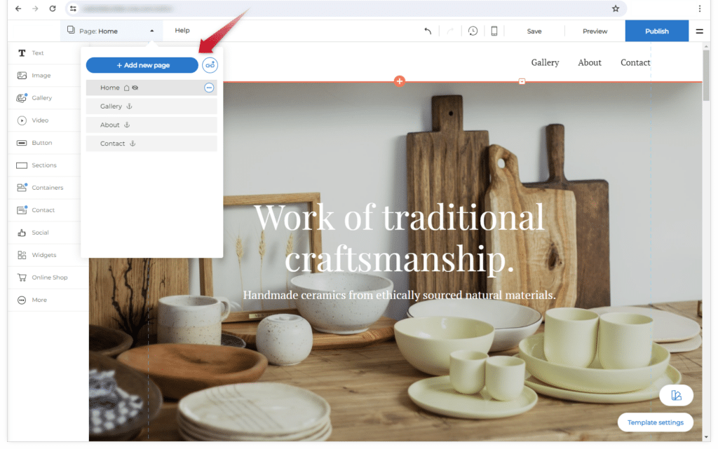Switch to mobile preview icon
718x449 pixels.
pyautogui.click(x=494, y=31)
